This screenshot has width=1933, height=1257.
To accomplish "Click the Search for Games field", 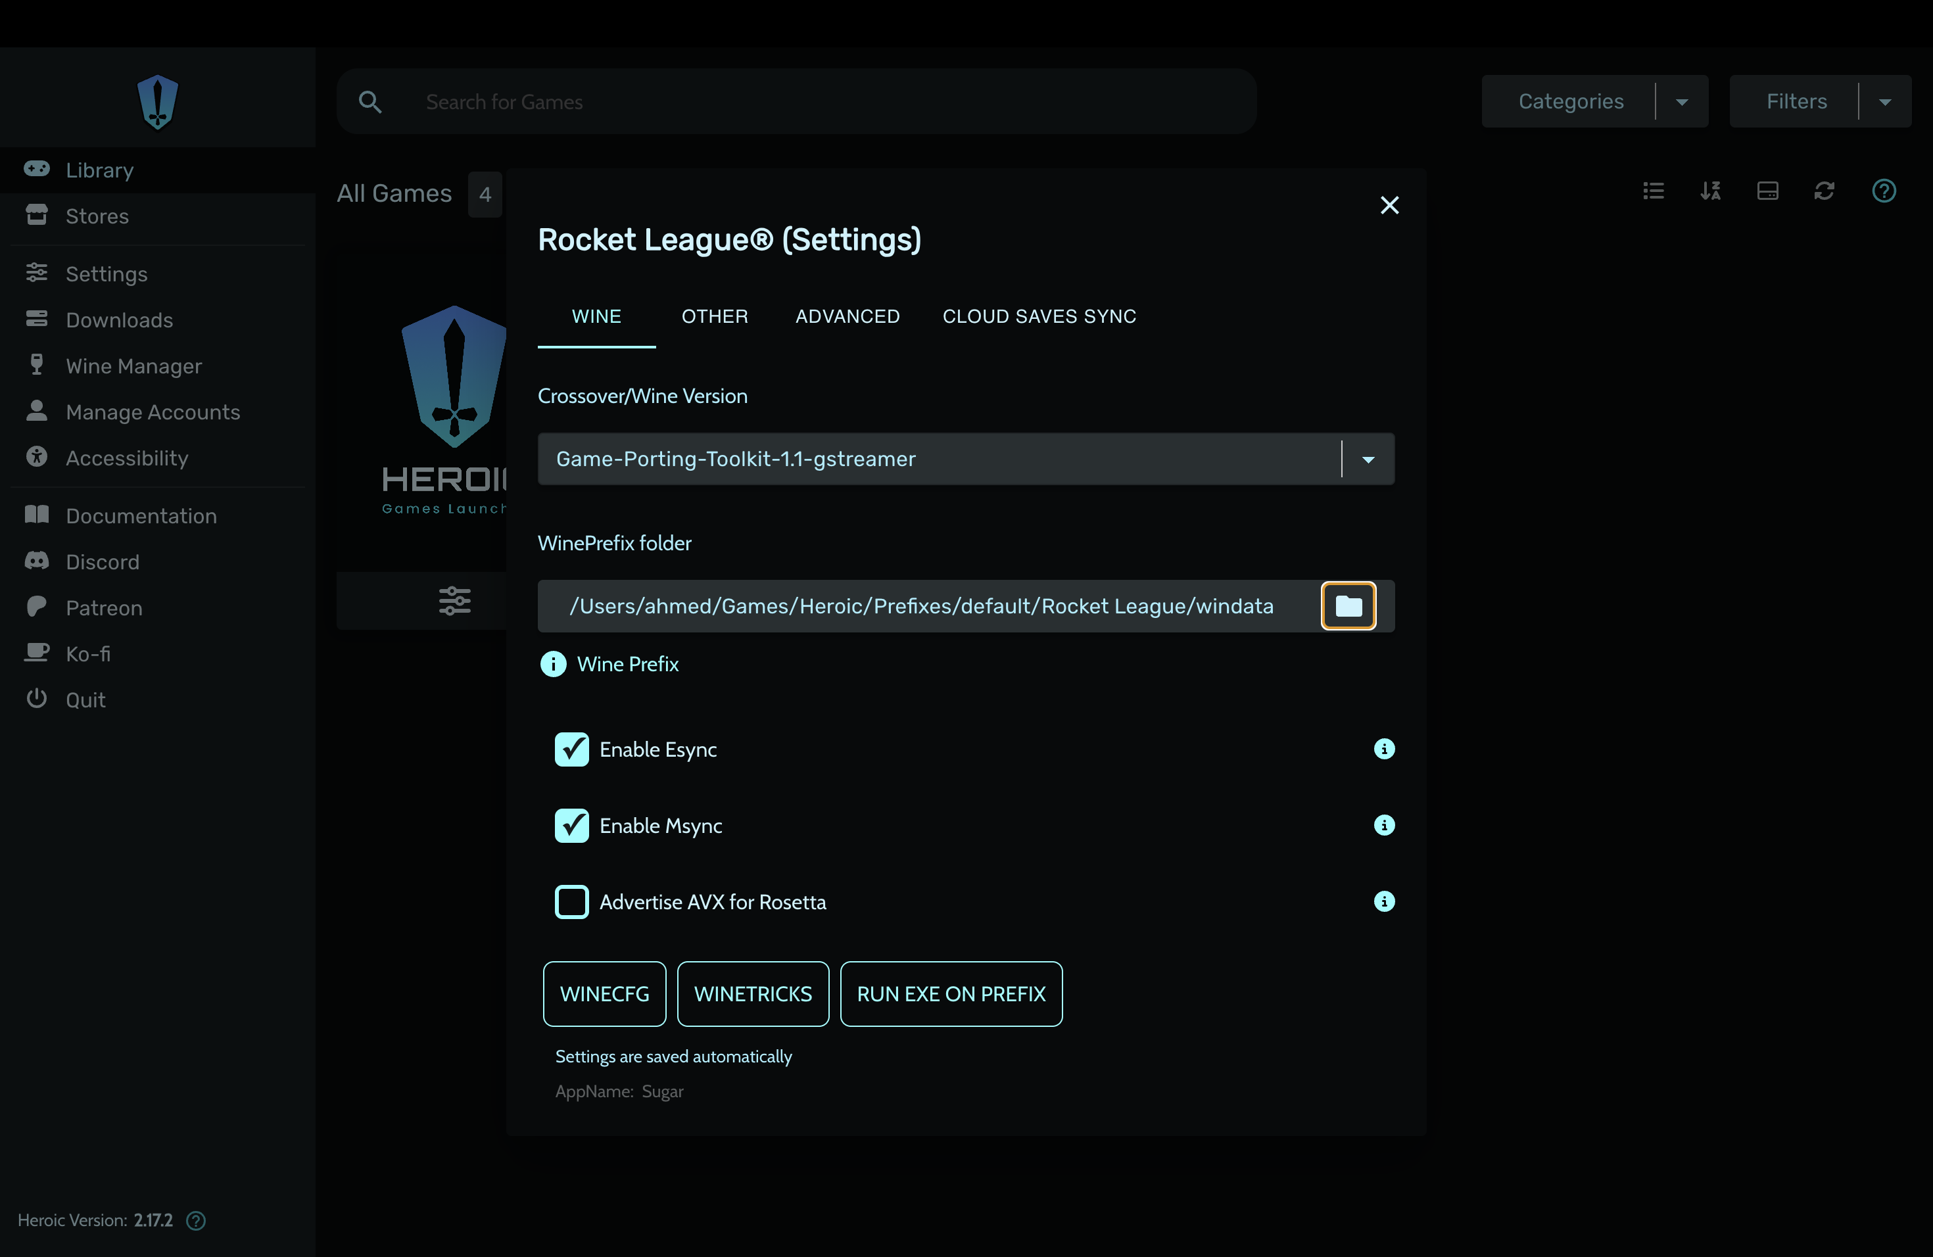I will pyautogui.click(x=812, y=101).
